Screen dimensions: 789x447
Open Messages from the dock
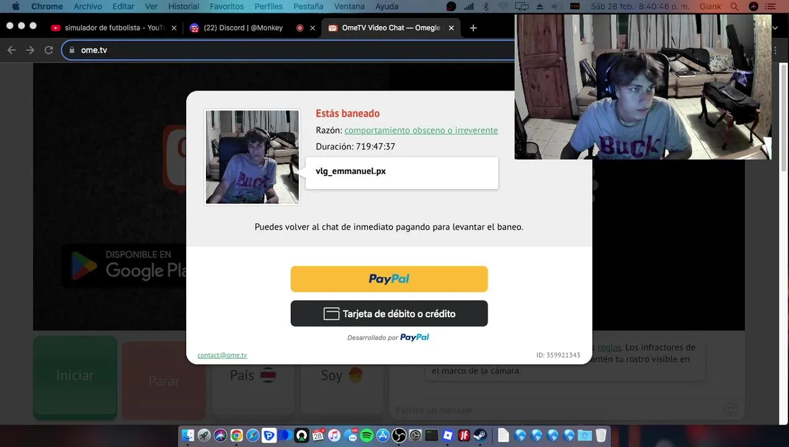click(350, 436)
